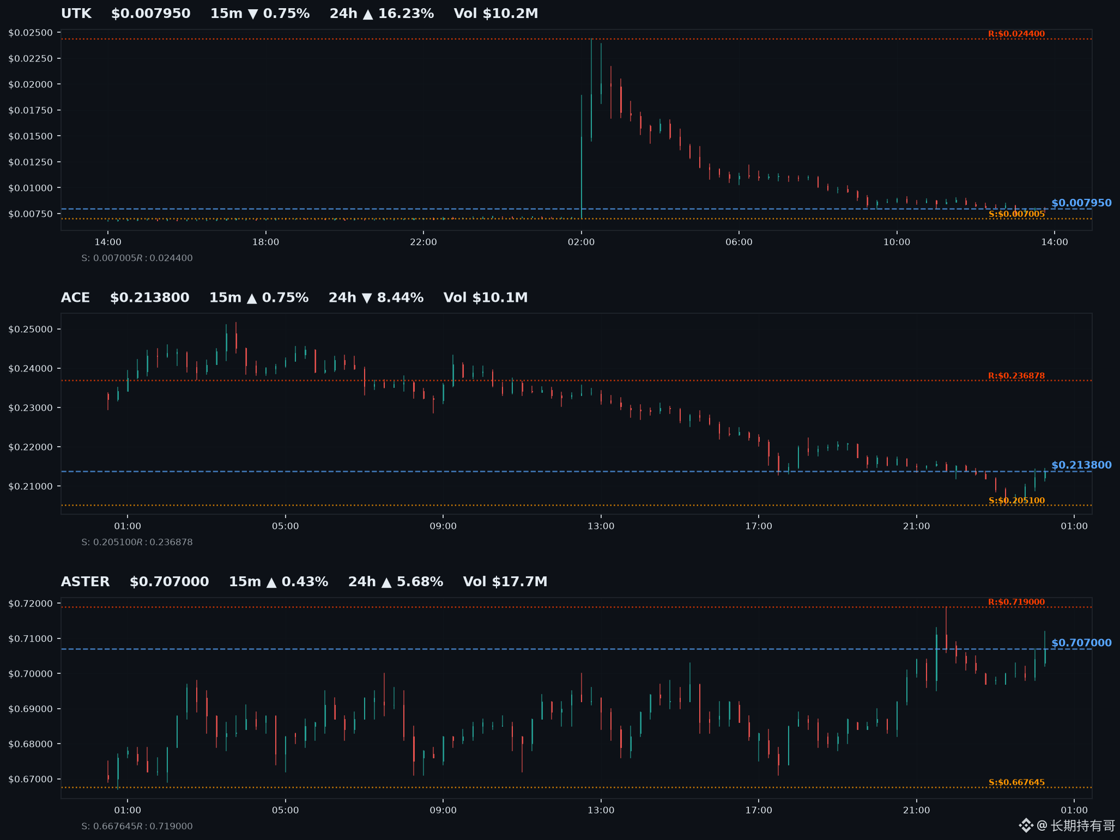Click $0.67000 on the ASTER price axis
The height and width of the screenshot is (840, 1120).
(x=31, y=780)
